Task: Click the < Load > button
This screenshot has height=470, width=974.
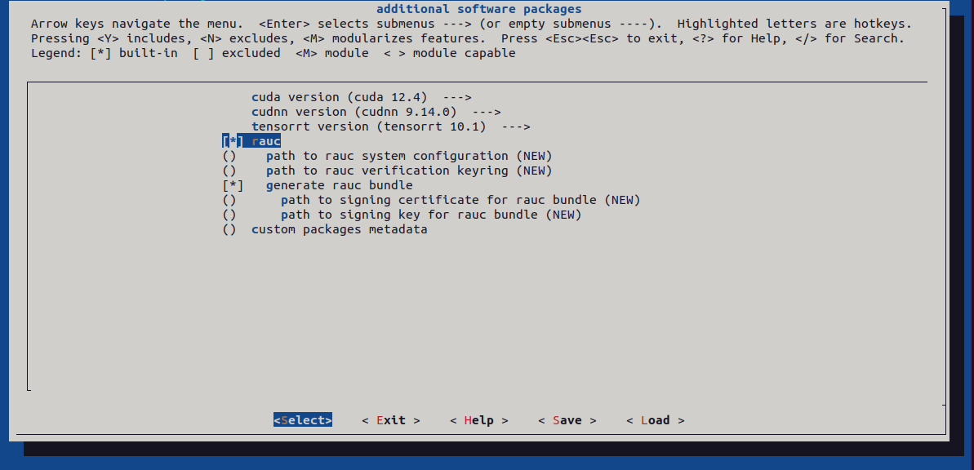Action: tap(656, 420)
